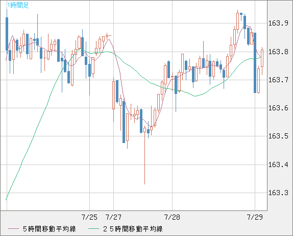This screenshot has width=293, height=236.
Task: Select the 163.5 price axis label
Action: click(x=278, y=136)
